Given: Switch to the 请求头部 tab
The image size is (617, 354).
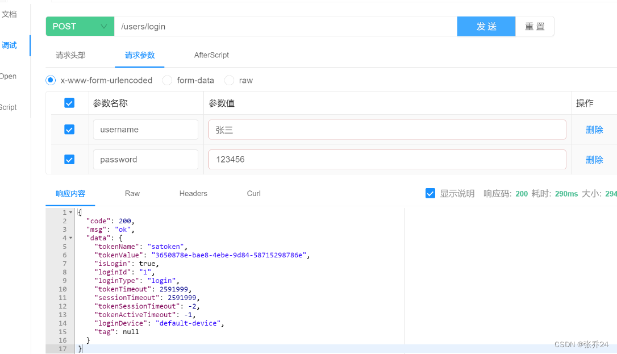Looking at the screenshot, I should point(70,55).
